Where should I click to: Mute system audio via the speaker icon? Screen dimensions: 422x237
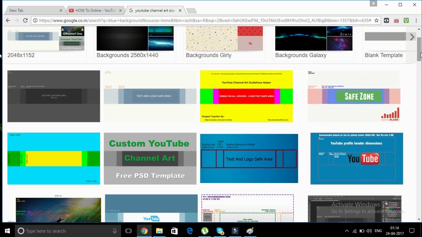[369, 231]
